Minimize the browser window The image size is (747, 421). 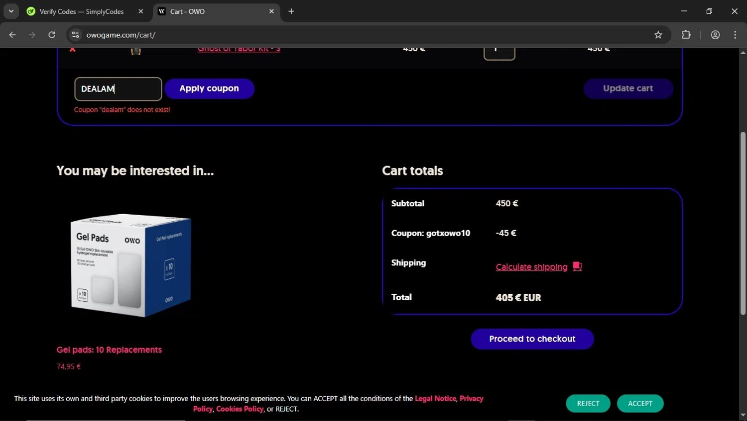(x=684, y=11)
